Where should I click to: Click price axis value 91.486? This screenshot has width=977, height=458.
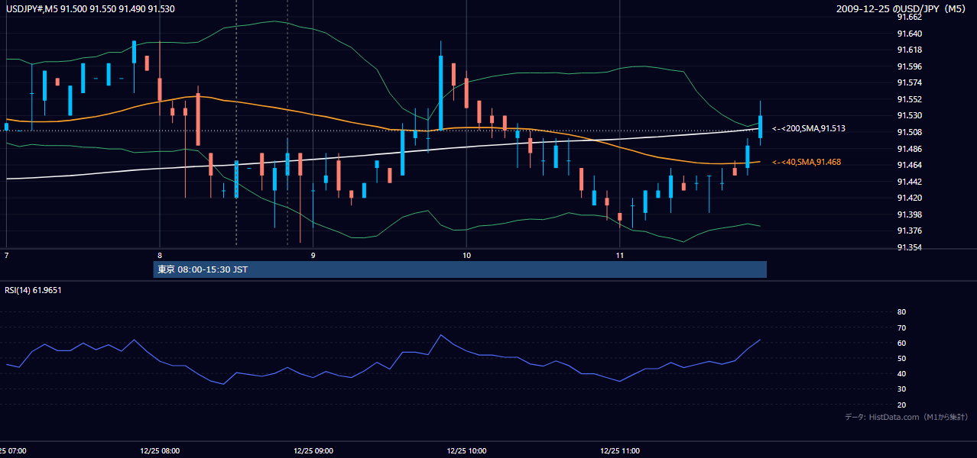(x=909, y=148)
